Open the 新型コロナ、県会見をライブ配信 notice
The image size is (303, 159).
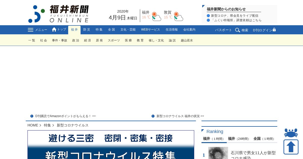pyautogui.click(x=235, y=16)
